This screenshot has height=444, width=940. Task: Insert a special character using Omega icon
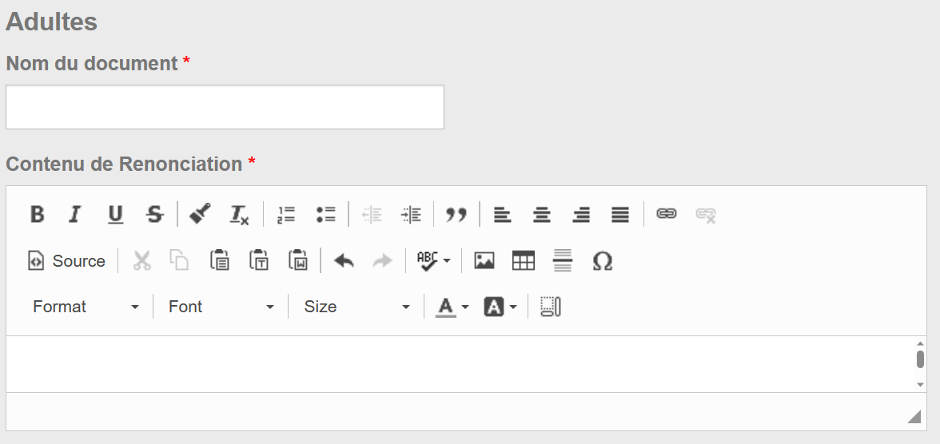pos(603,261)
